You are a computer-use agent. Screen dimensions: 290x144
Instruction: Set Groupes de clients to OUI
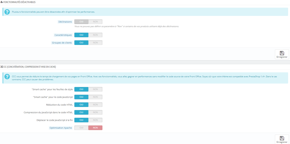(81, 43)
